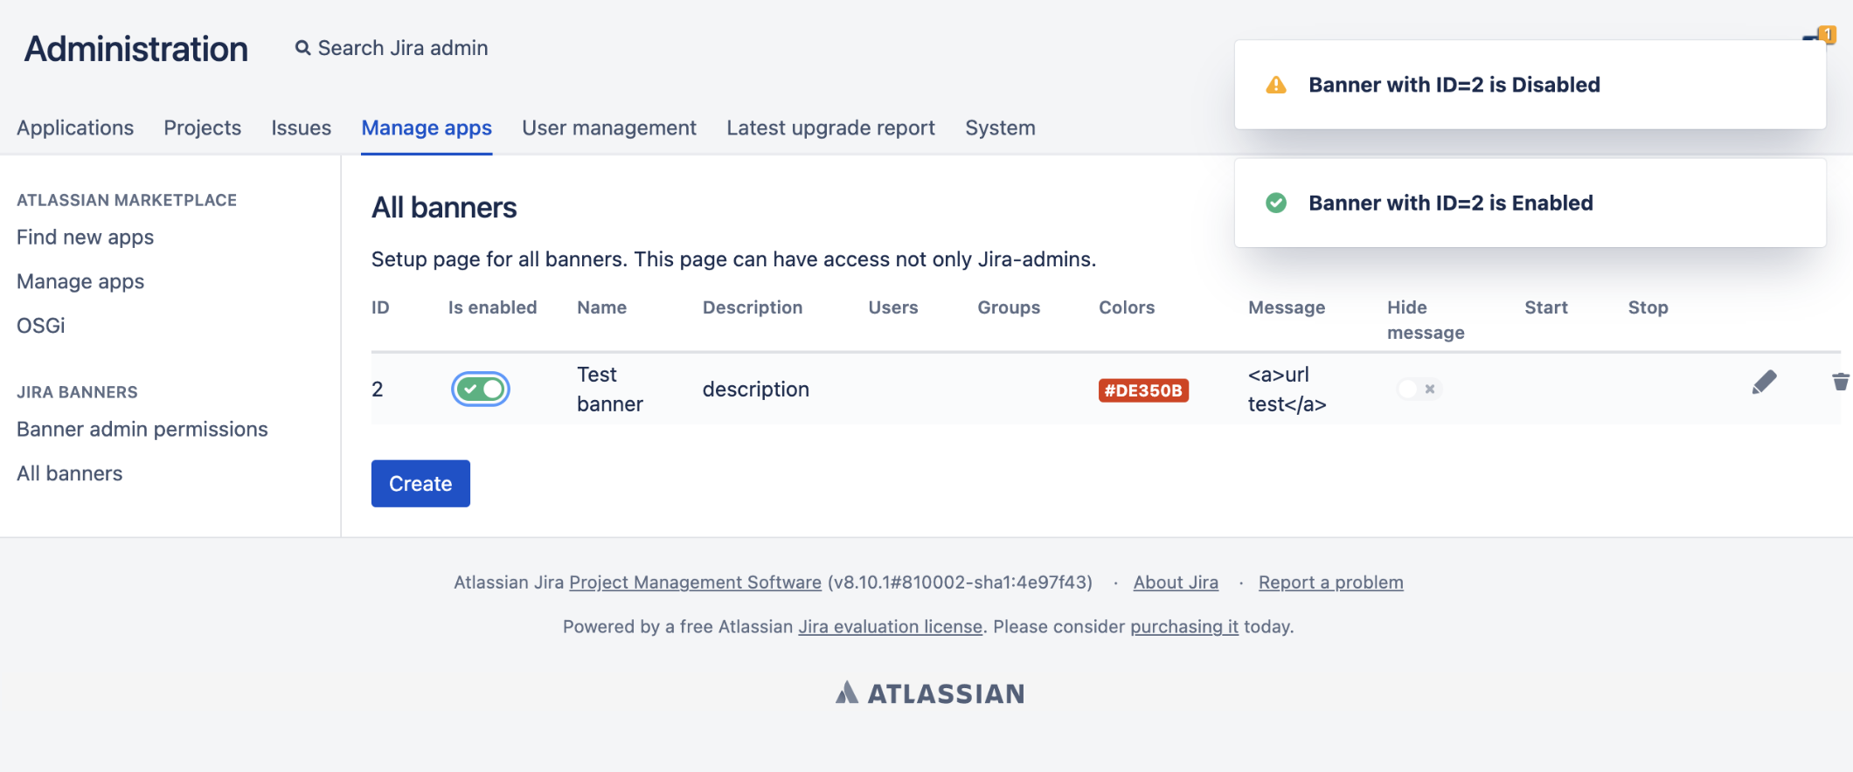Click the Create button
Viewport: 1853px width, 772px height.
pos(420,484)
